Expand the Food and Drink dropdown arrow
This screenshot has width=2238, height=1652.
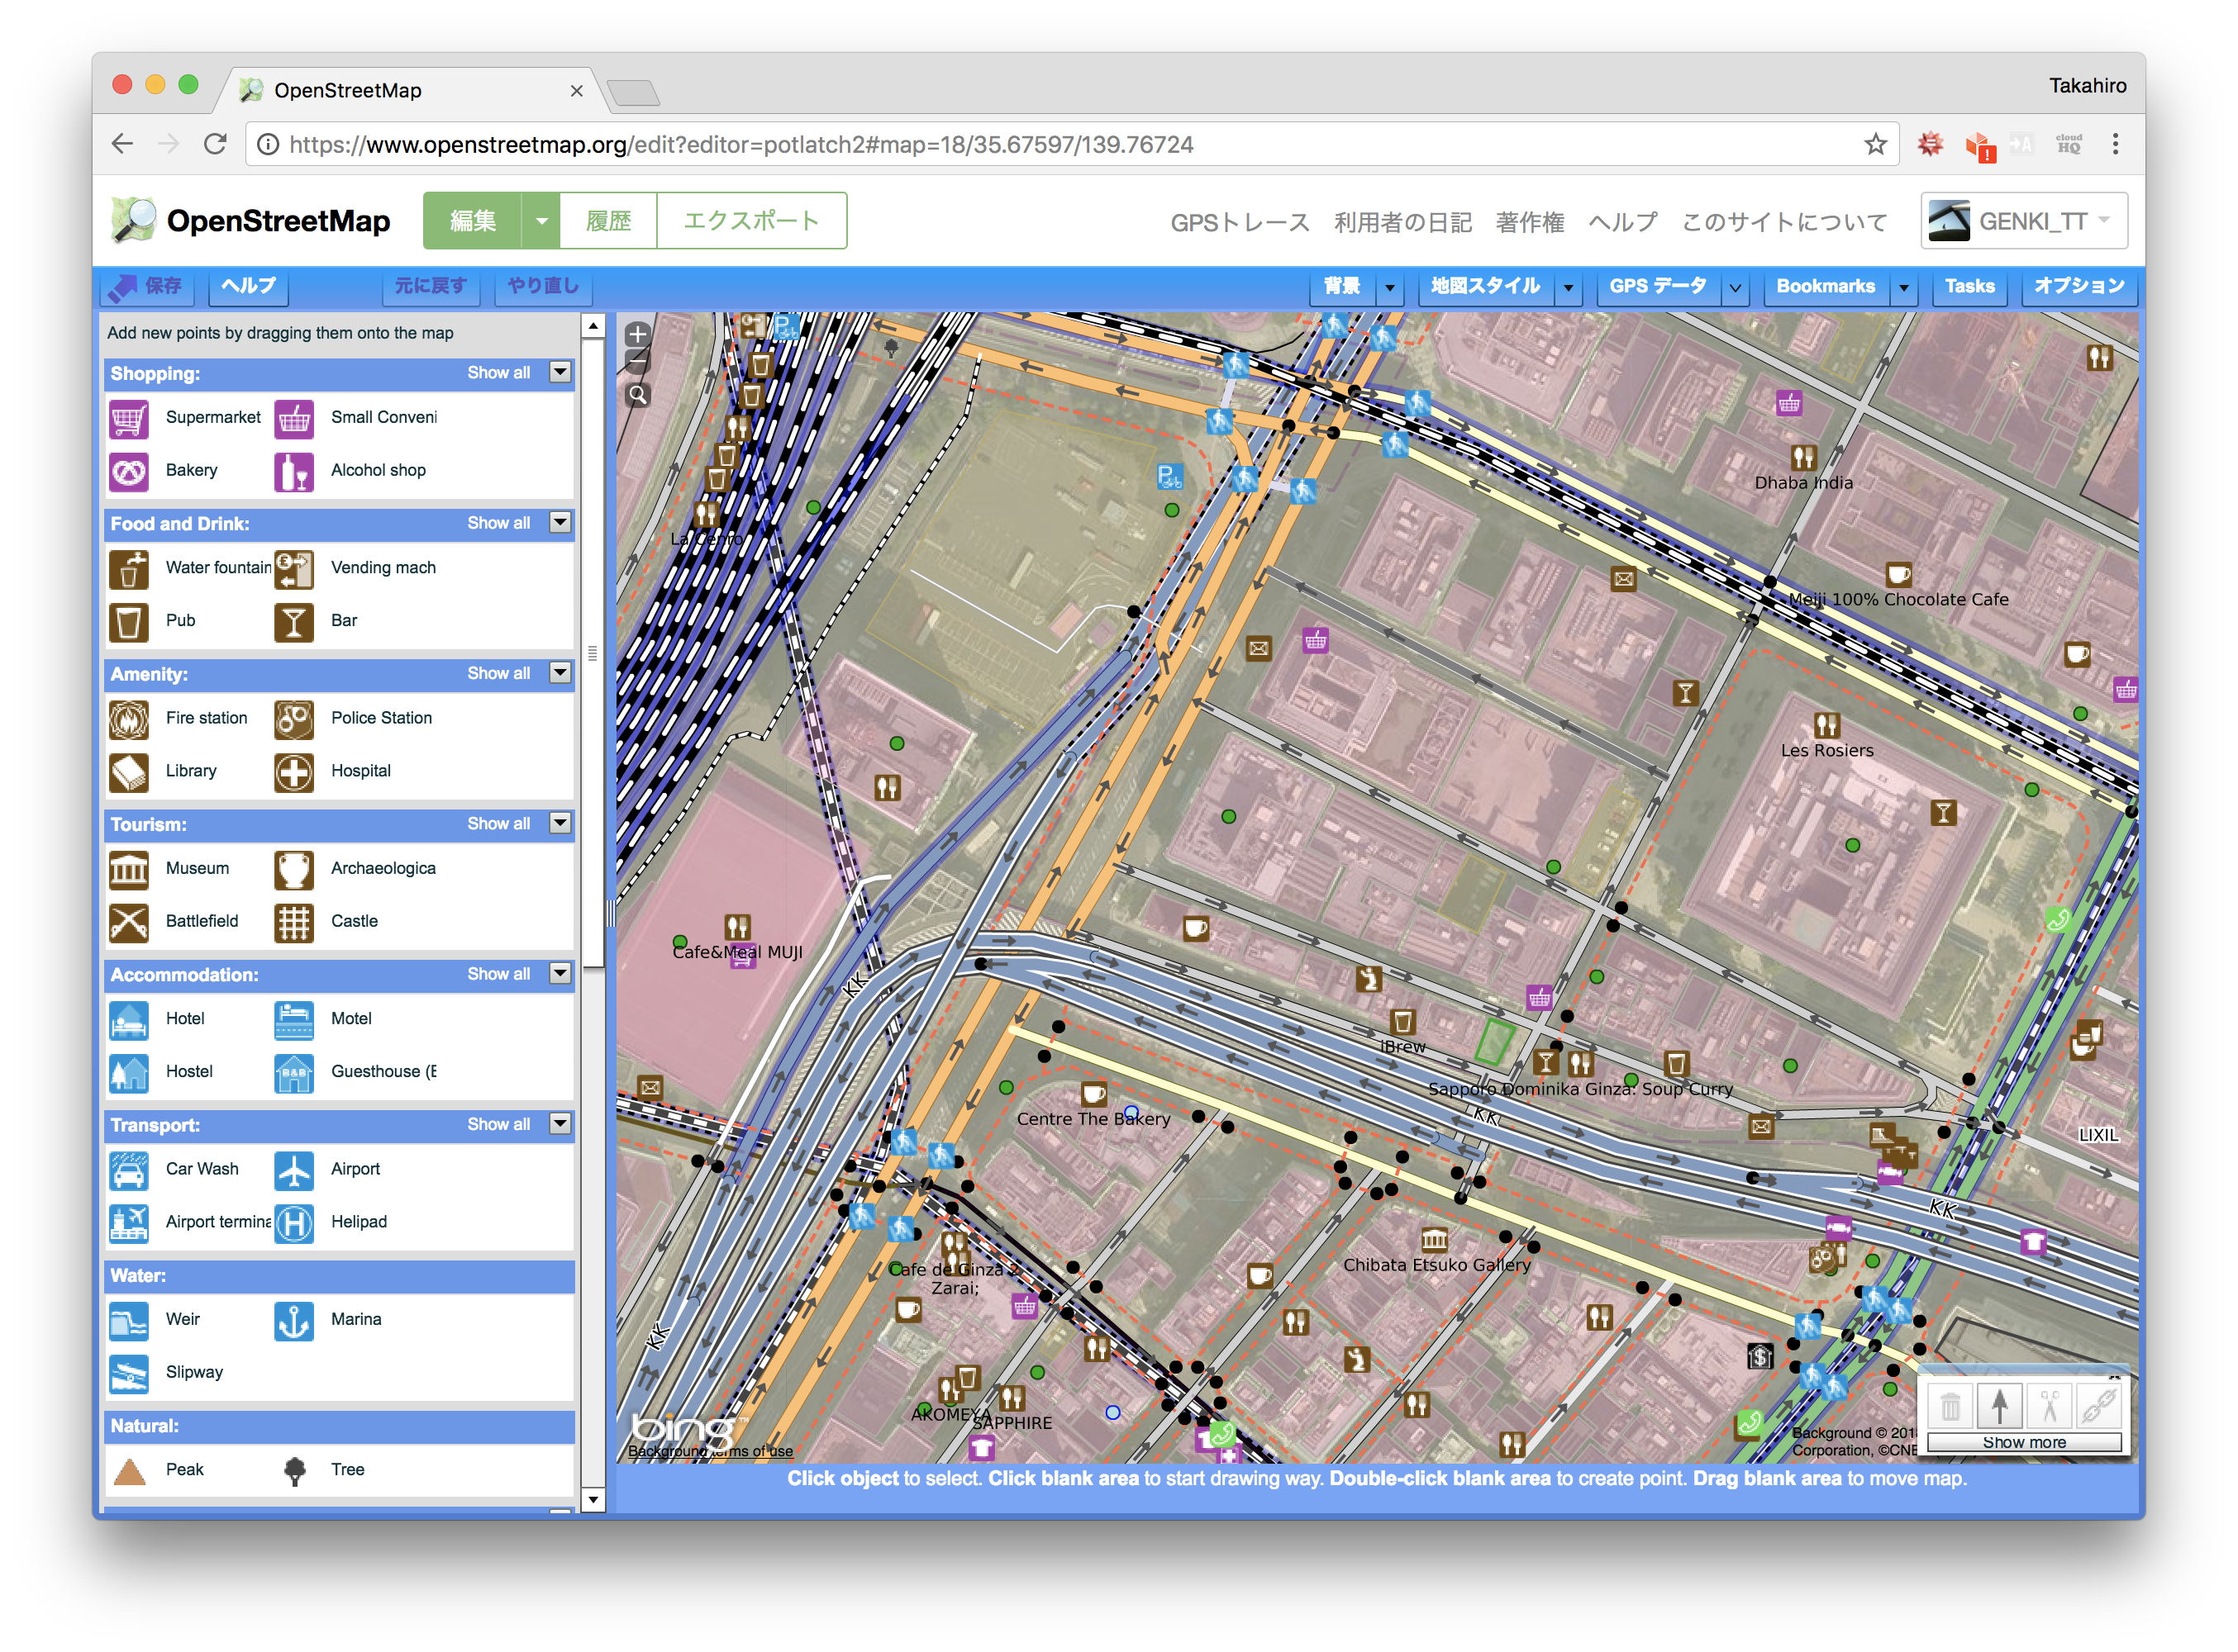[x=560, y=523]
